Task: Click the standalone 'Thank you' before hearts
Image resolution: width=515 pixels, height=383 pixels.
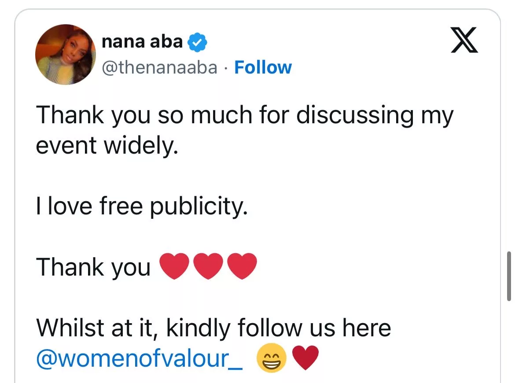Action: (93, 267)
